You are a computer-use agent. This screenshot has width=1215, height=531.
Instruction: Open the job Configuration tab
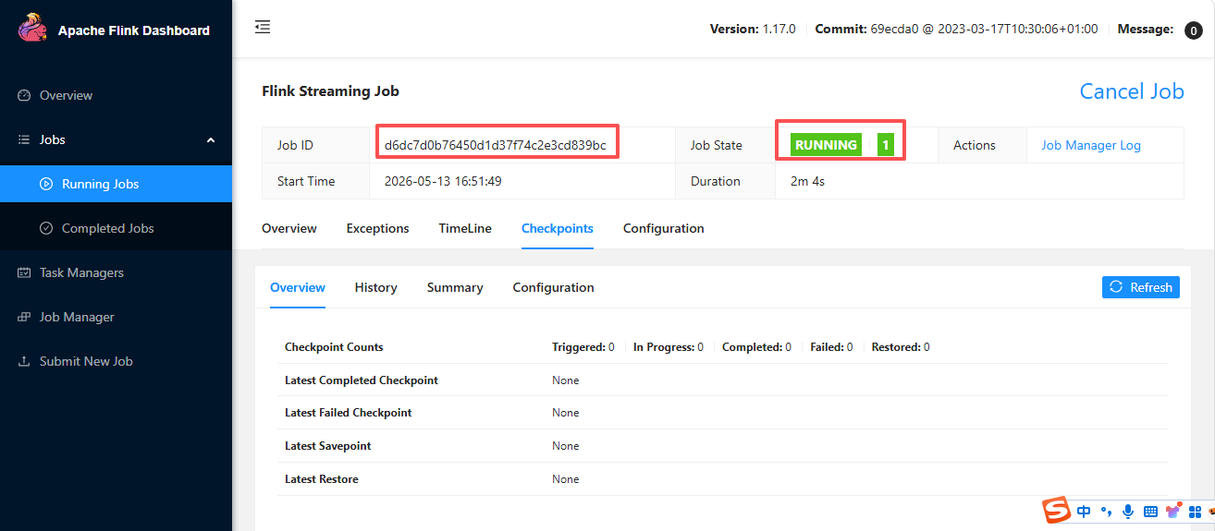664,228
